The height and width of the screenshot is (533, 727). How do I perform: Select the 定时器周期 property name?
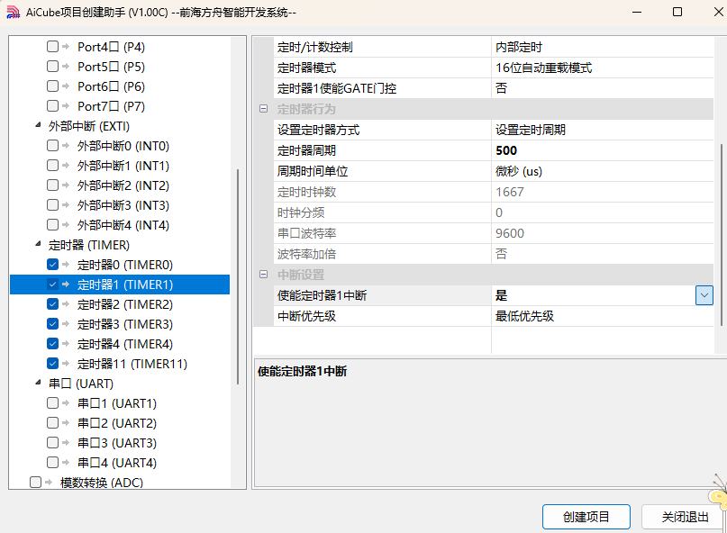pos(306,150)
